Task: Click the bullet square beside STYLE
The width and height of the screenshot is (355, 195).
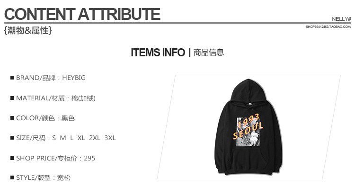Action: [12, 177]
